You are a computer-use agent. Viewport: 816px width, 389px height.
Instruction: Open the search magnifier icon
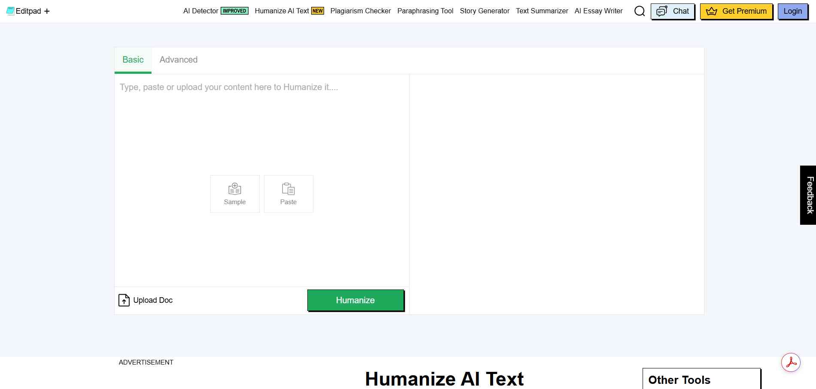(x=640, y=11)
